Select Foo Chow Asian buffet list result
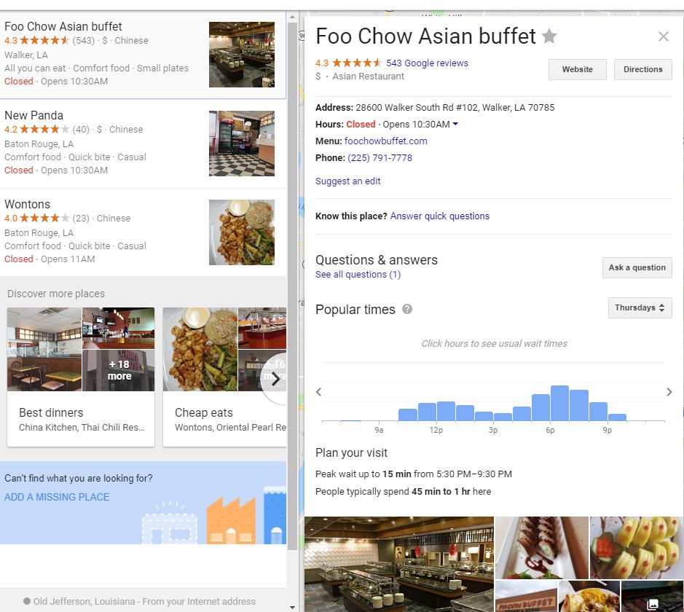Screen dimensions: 684x612 143,55
